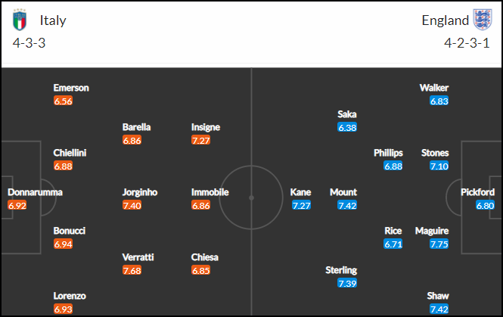
Task: Select player Emerson at left back
Action: tap(71, 88)
